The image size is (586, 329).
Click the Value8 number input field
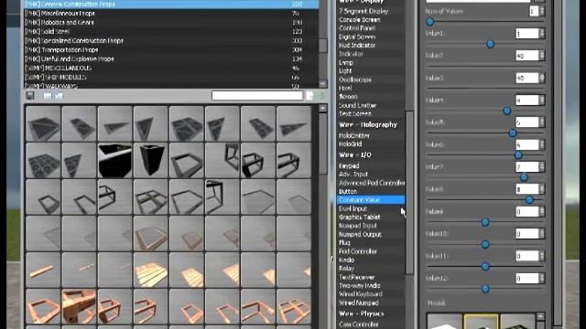pyautogui.click(x=527, y=189)
